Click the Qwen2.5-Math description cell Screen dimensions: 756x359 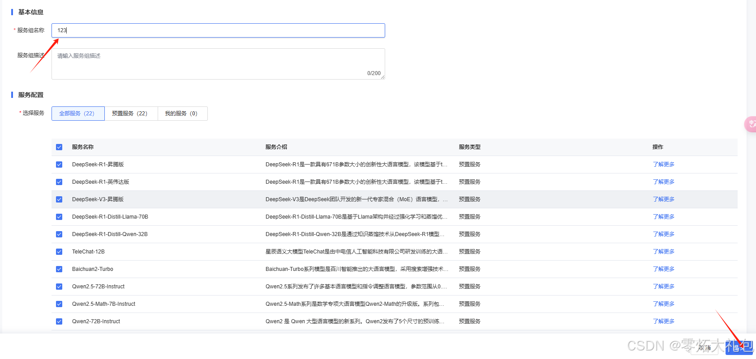pyautogui.click(x=355, y=304)
